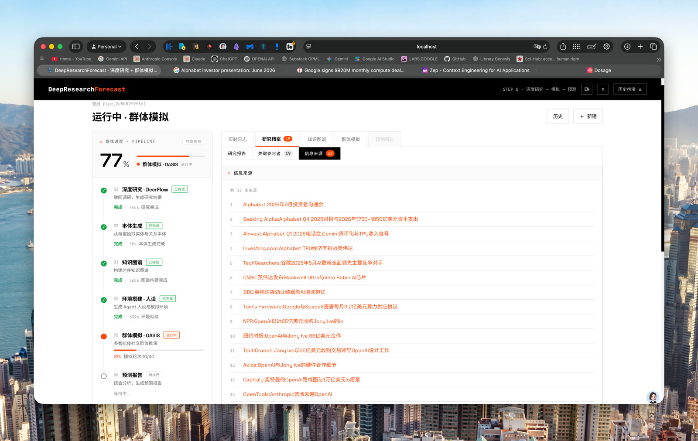Expand the 历史推演 menu
Image resolution: width=698 pixels, height=441 pixels.
click(630, 89)
